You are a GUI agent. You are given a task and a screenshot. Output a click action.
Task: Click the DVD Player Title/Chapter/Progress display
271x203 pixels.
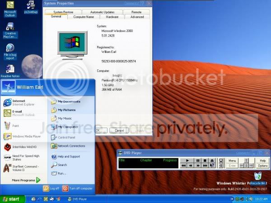click(x=148, y=163)
